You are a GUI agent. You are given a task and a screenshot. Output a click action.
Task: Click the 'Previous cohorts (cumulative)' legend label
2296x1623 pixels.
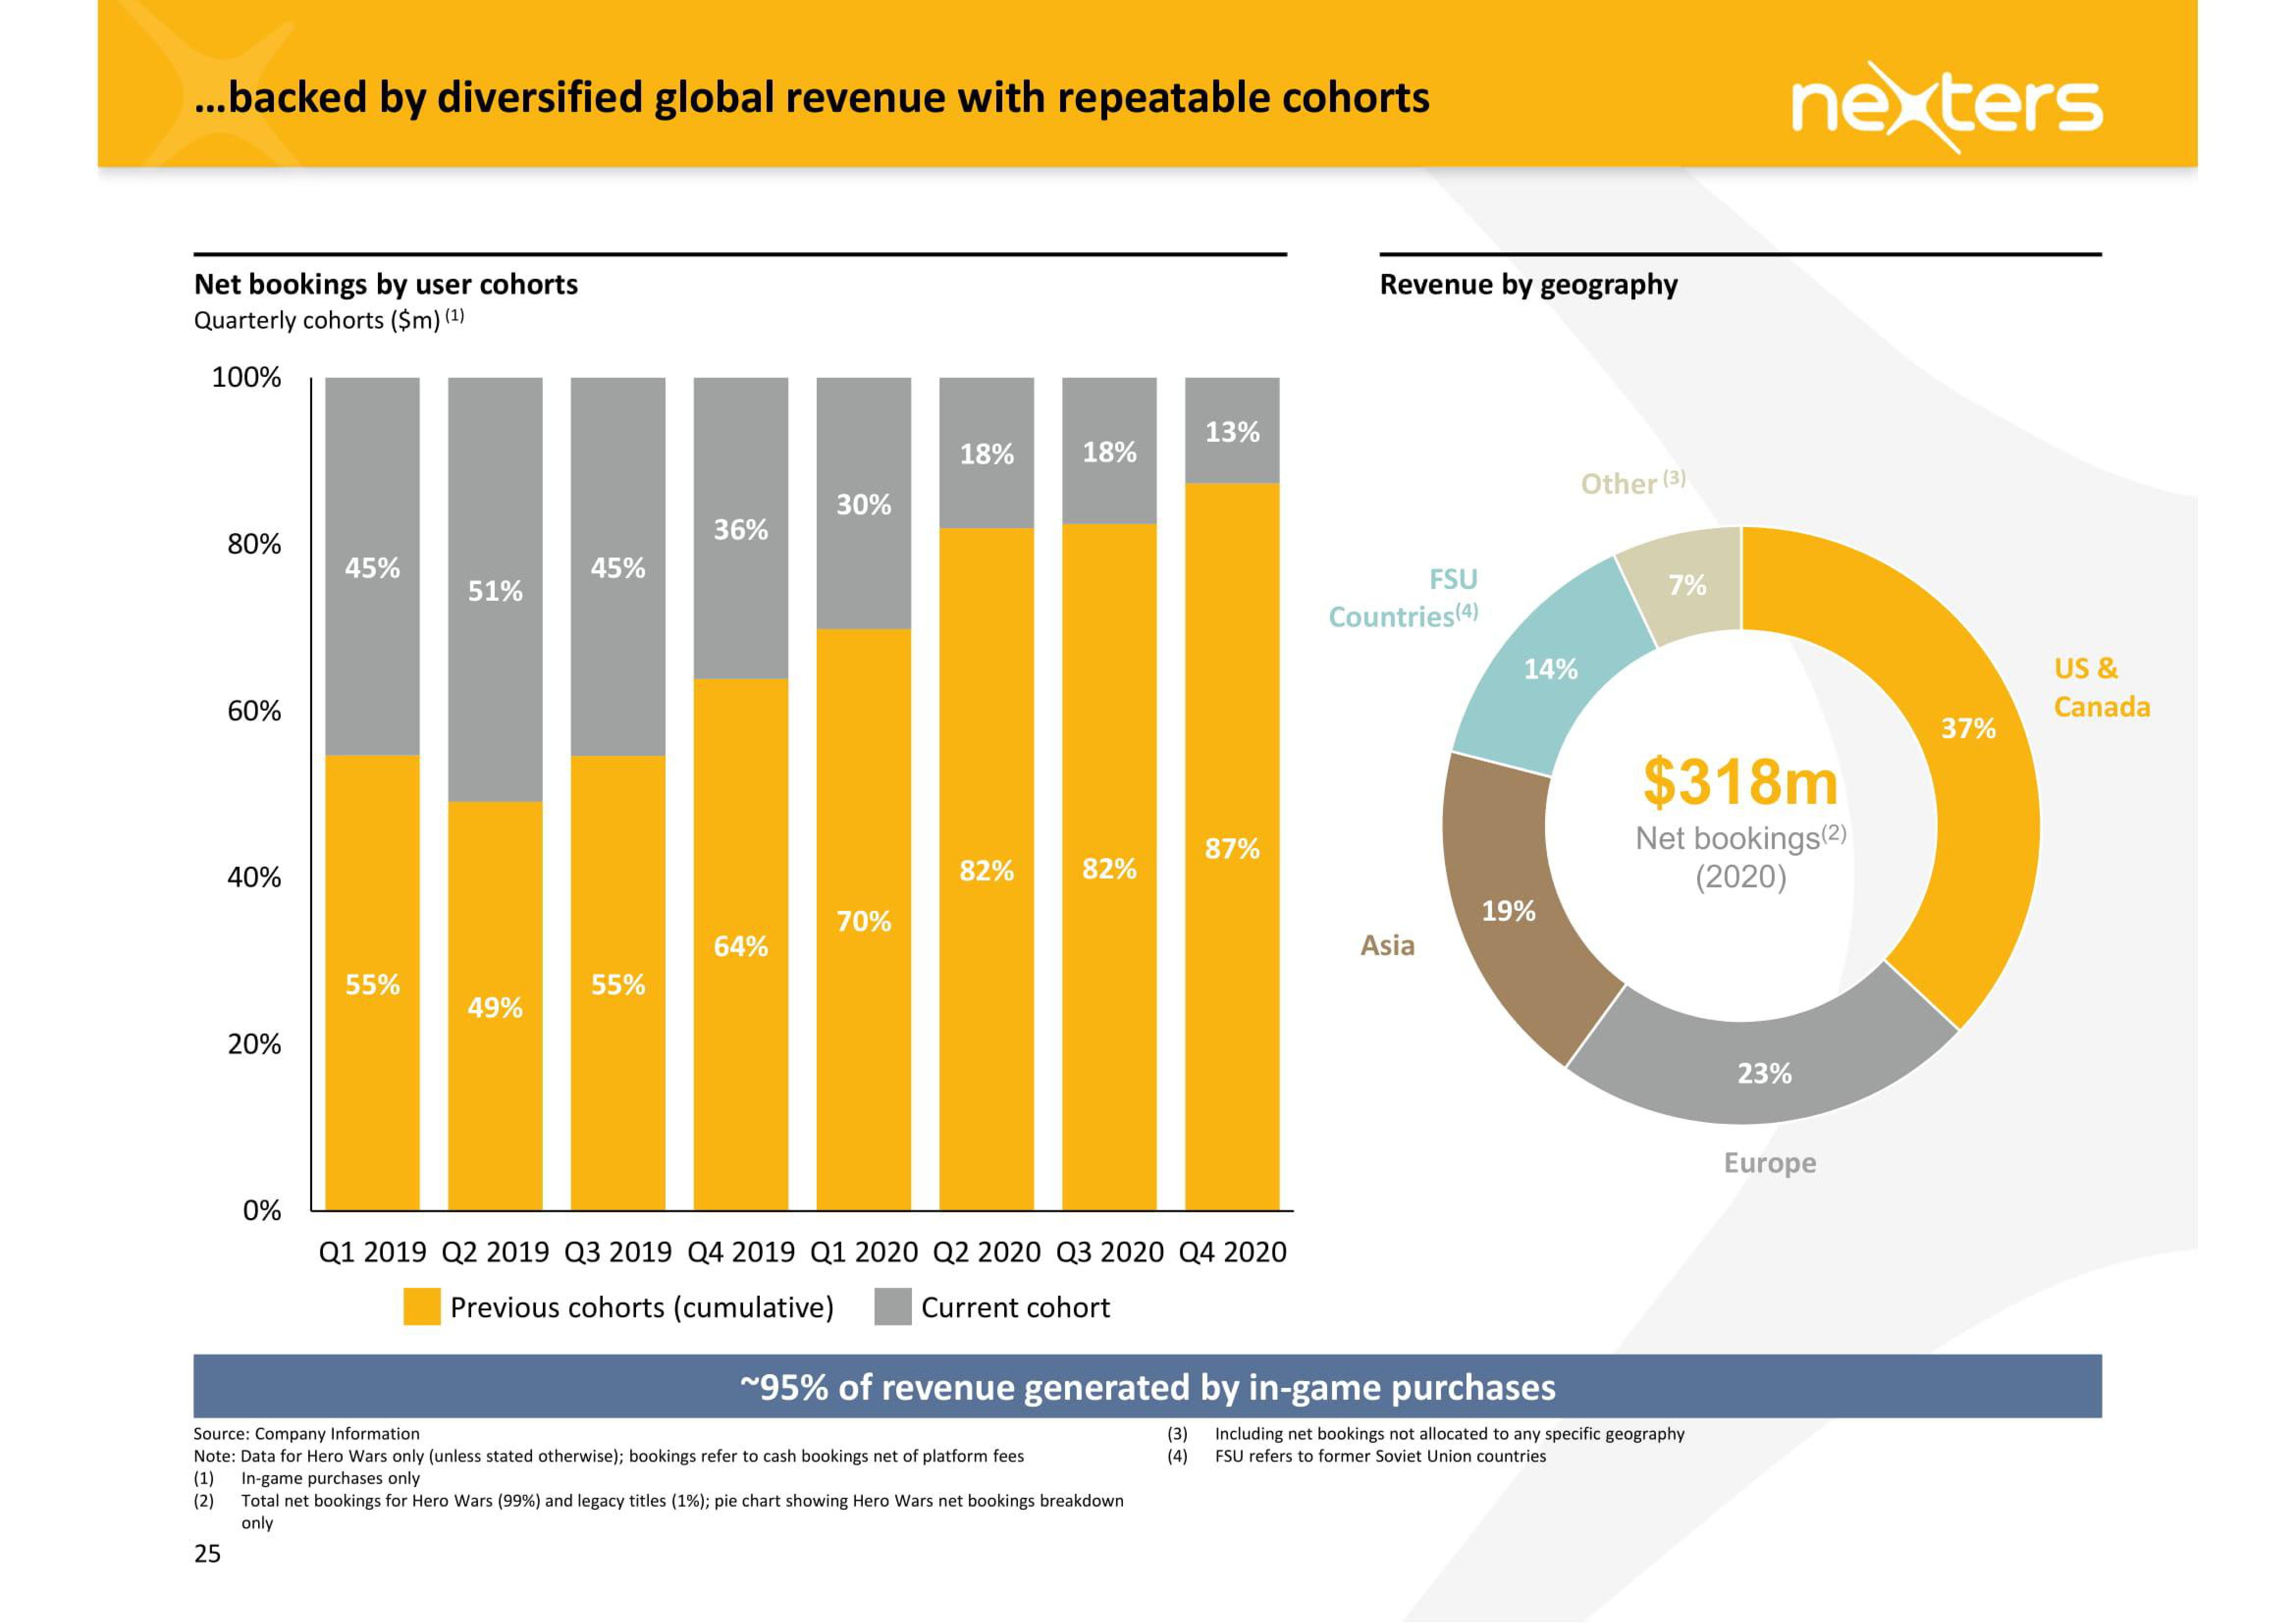point(642,1308)
